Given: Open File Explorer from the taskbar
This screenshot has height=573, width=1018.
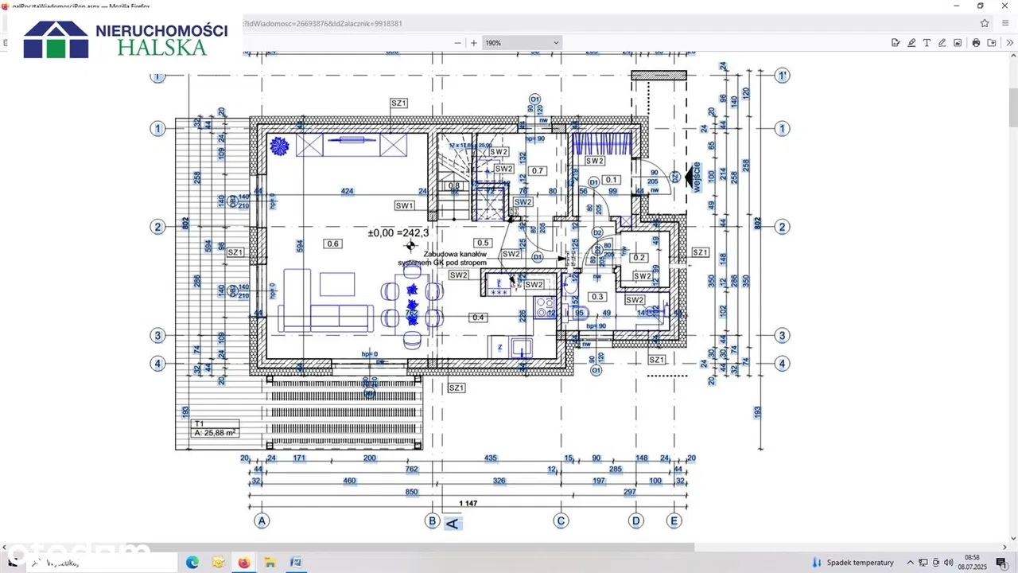Looking at the screenshot, I should (270, 563).
